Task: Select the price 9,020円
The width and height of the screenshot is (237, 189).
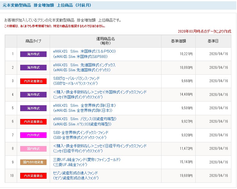Action: [187, 135]
